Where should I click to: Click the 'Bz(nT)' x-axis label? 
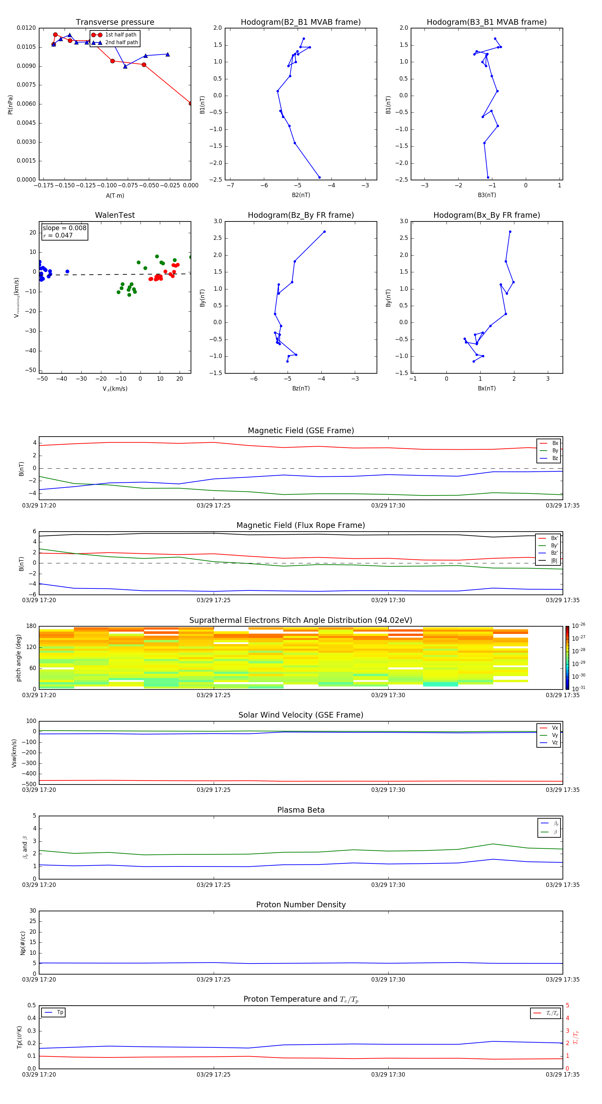[x=301, y=388]
